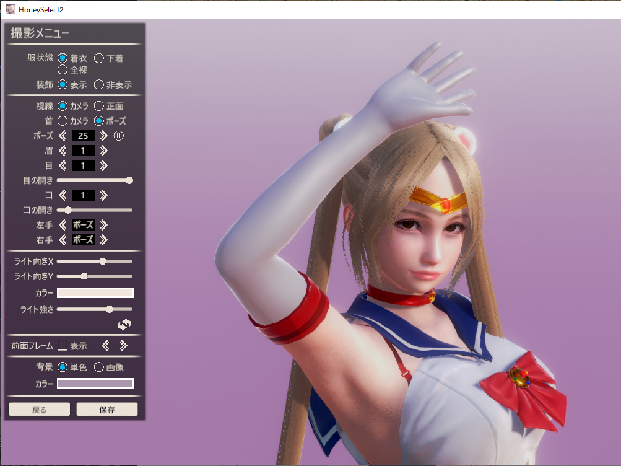This screenshot has width=621, height=466.
Task: Switch to previous eye (目) type
Action: [63, 165]
